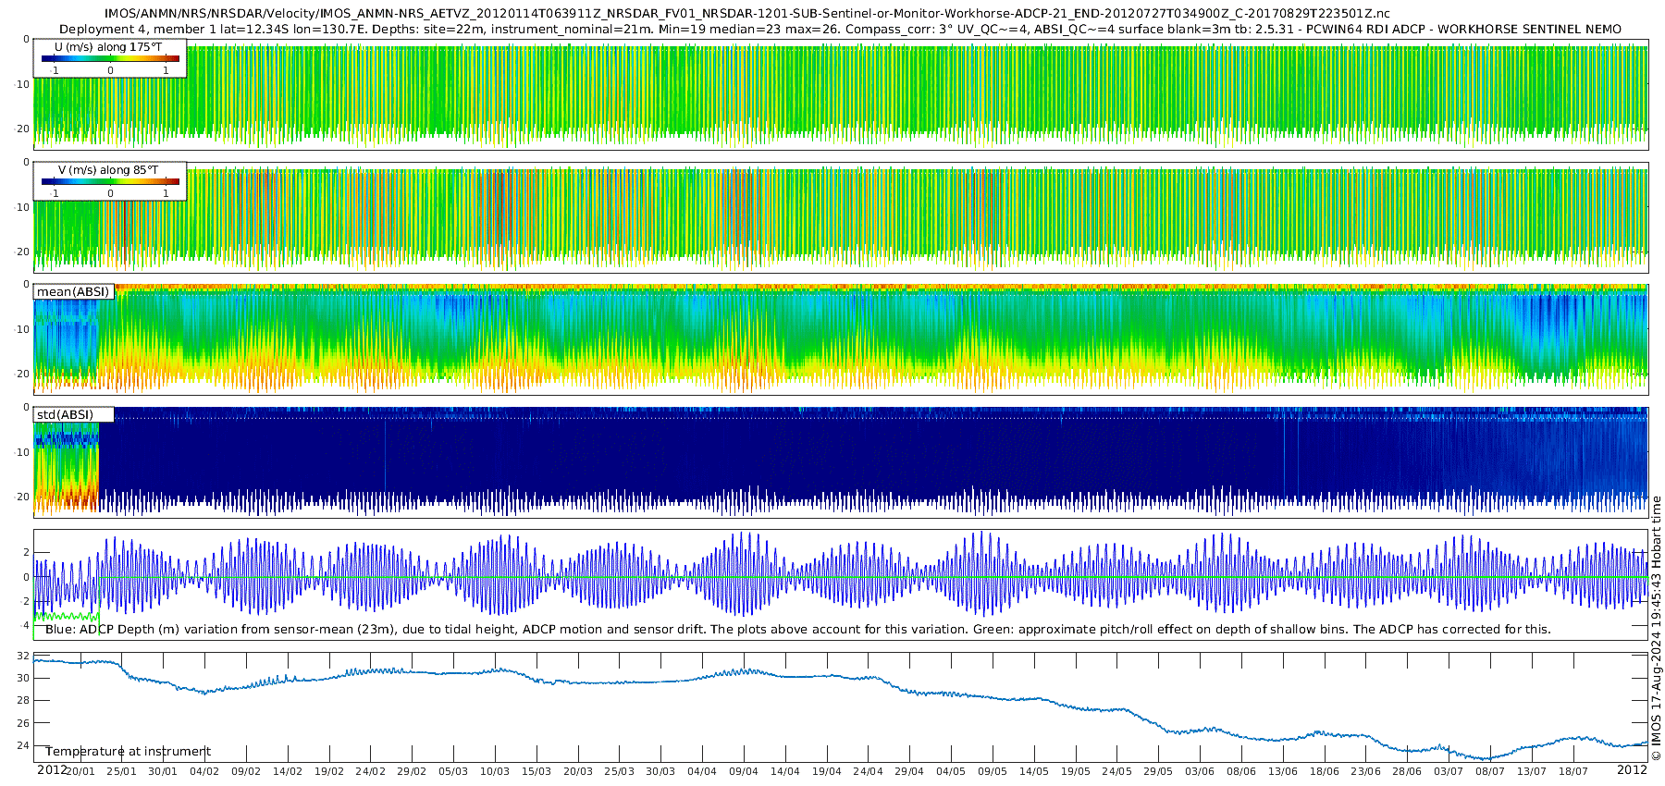This screenshot has width=1665, height=786.
Task: Click the 24/02 date tick label
Action: [371, 771]
